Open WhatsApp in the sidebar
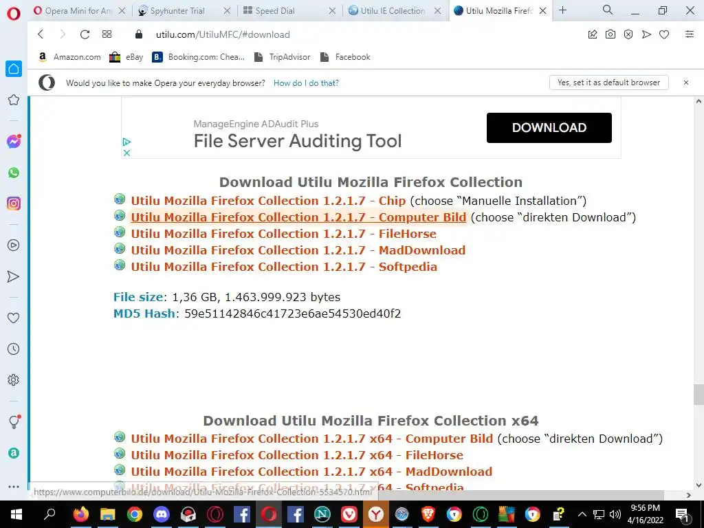The height and width of the screenshot is (528, 704). tap(14, 173)
